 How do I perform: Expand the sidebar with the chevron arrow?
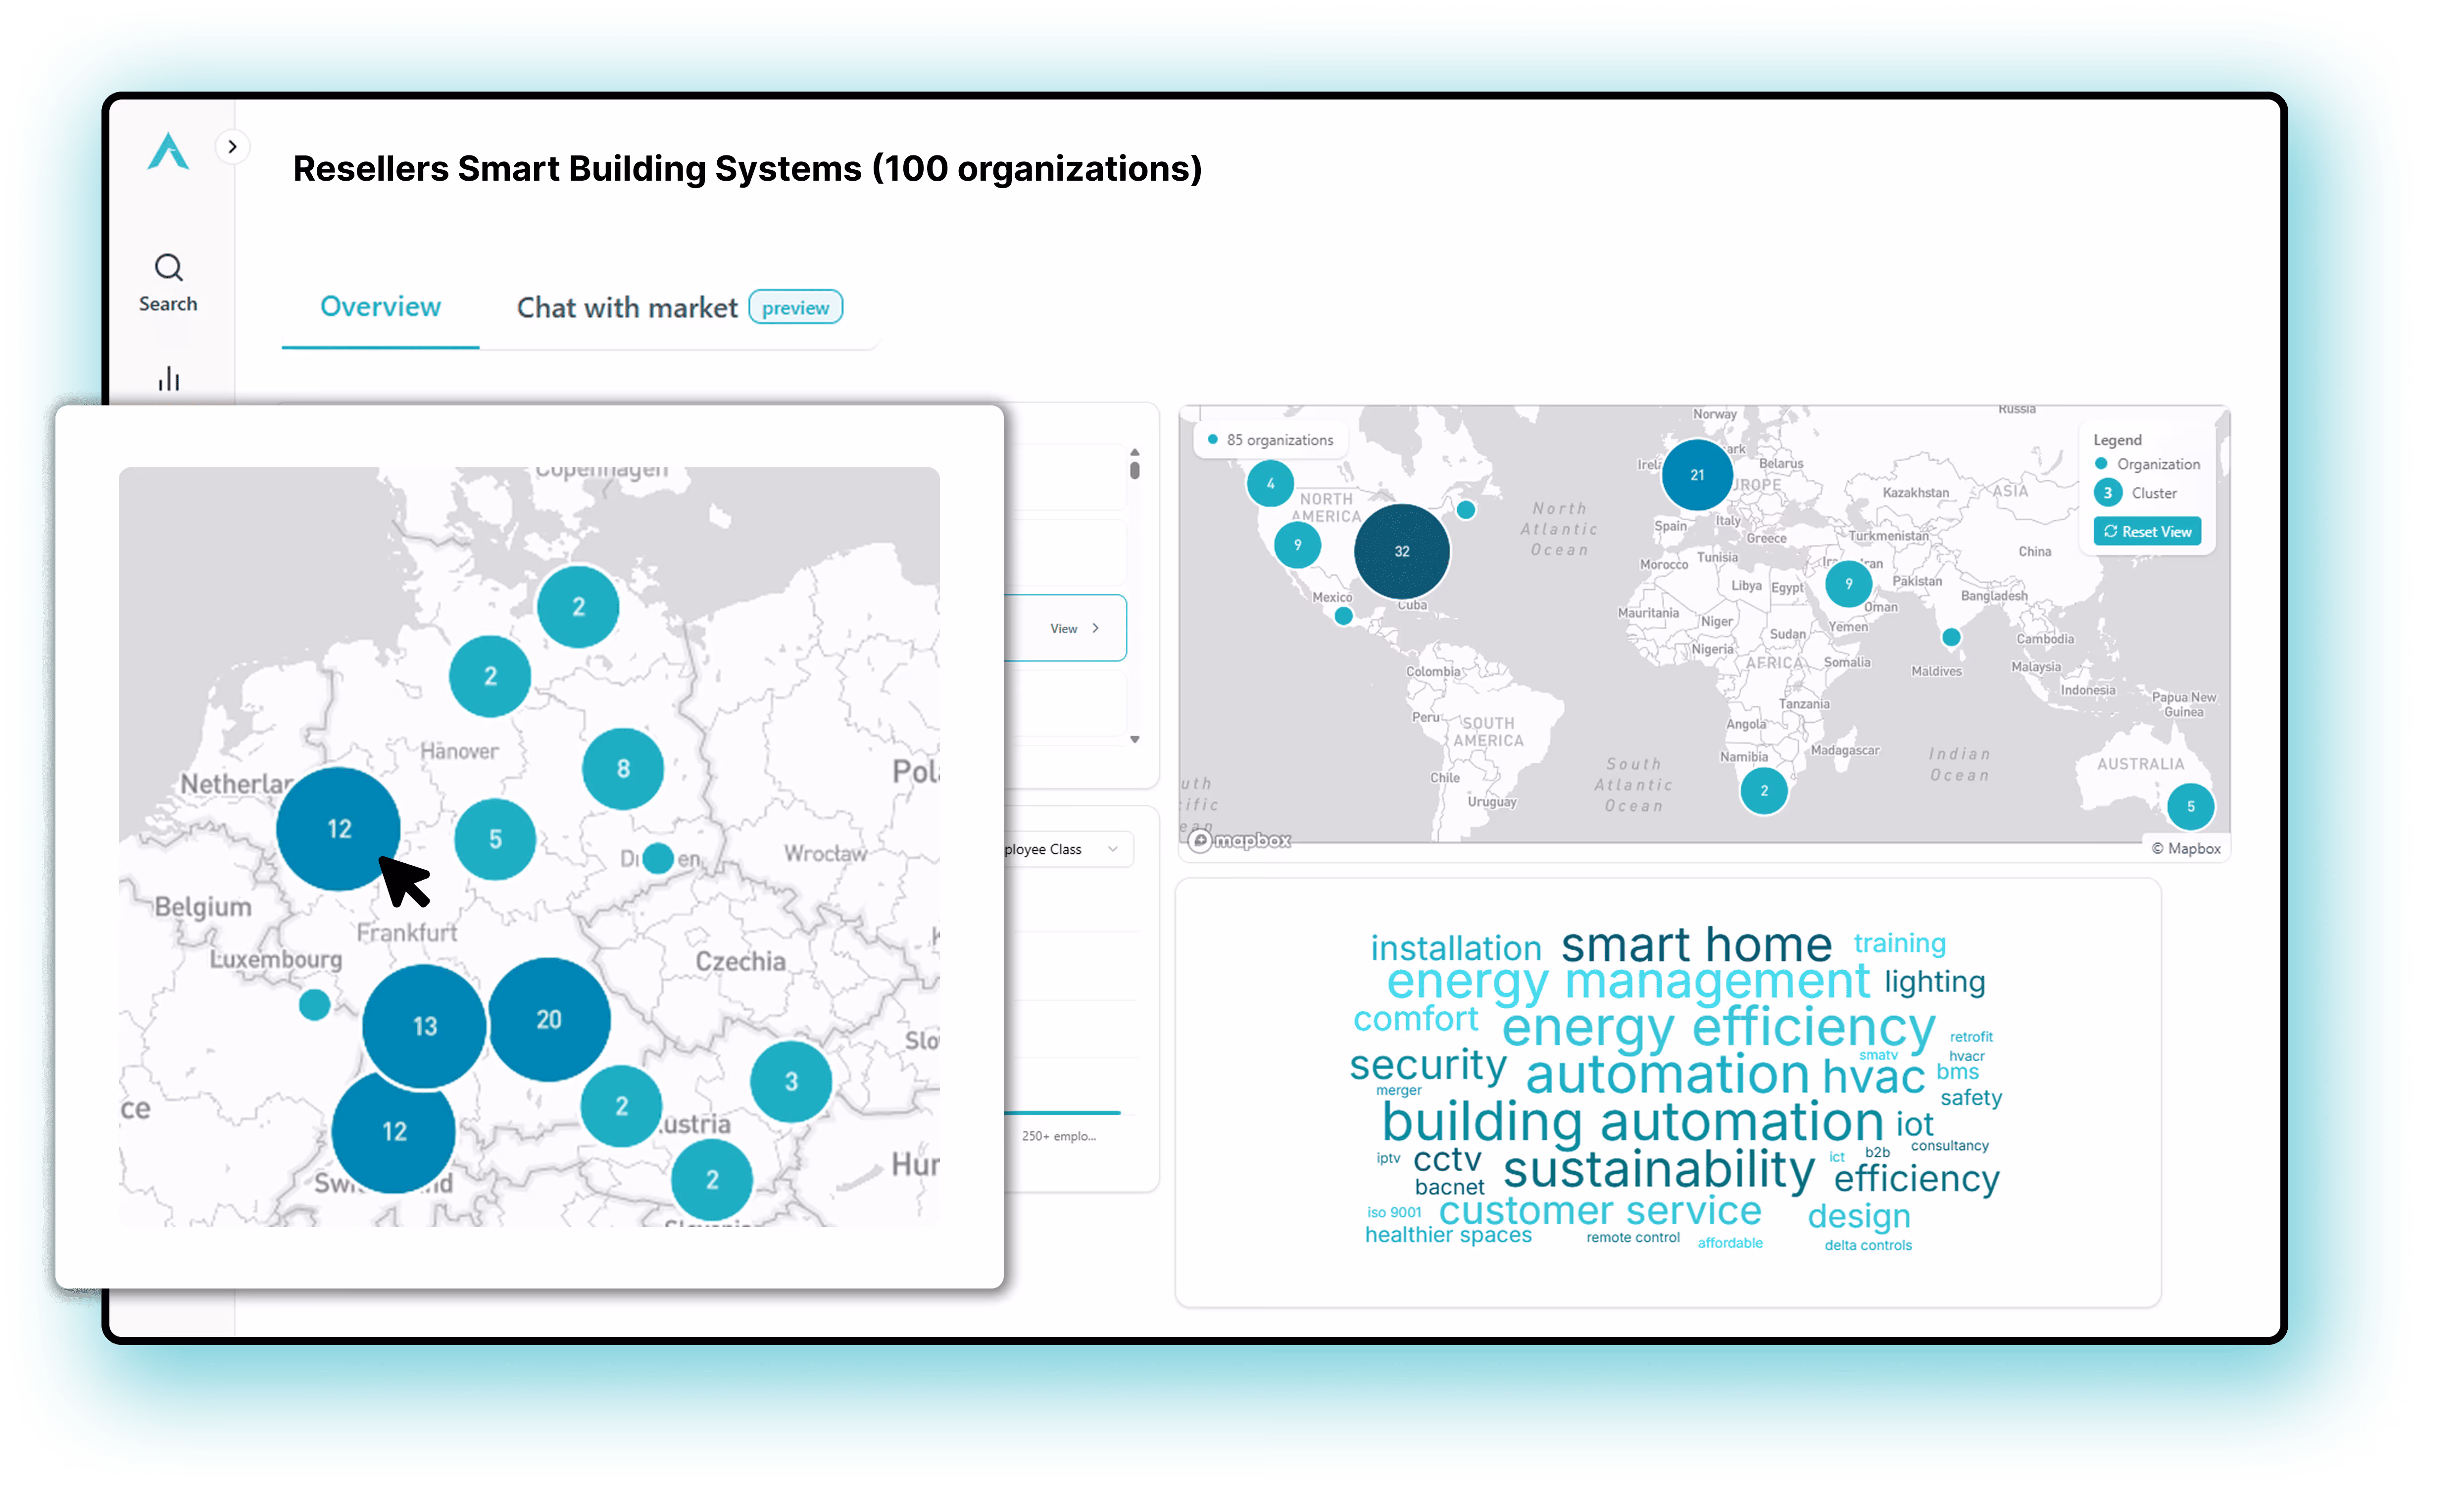point(232,147)
